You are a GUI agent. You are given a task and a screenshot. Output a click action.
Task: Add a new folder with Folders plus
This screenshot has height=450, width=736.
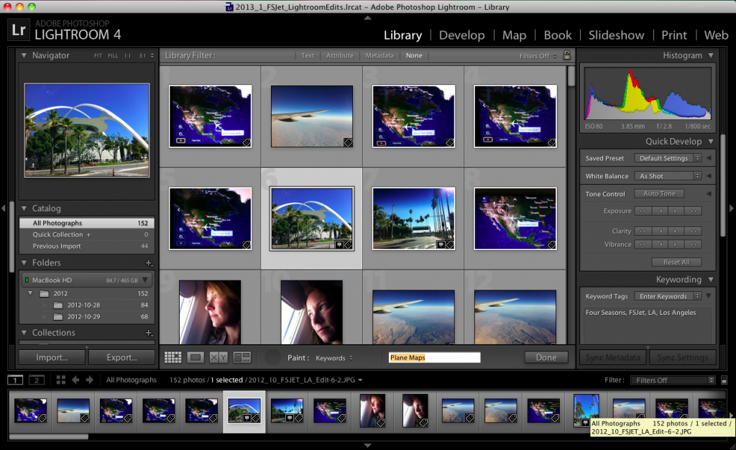click(x=149, y=263)
